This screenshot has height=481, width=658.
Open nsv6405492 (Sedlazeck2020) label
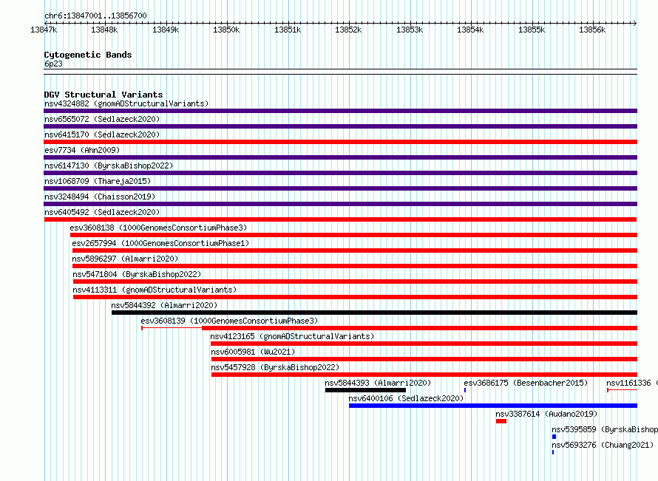click(x=102, y=212)
